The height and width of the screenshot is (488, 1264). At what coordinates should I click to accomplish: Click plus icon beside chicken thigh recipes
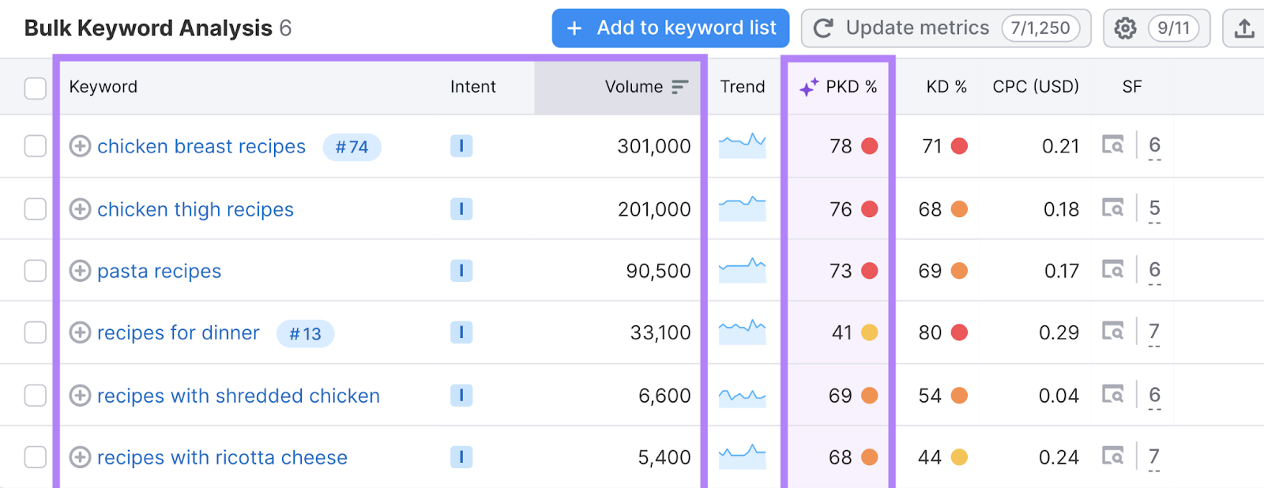(80, 209)
